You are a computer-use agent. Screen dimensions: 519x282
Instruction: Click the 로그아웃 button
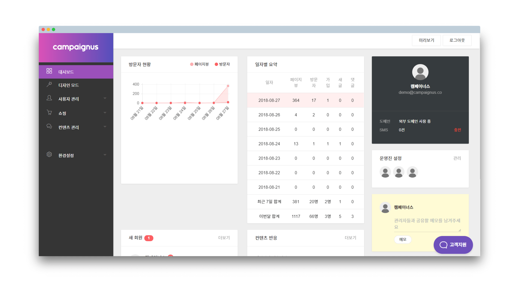click(x=457, y=40)
